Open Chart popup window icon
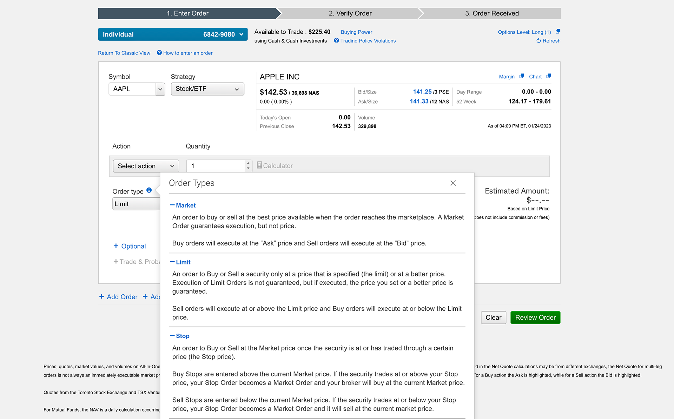674x419 pixels. click(x=549, y=76)
